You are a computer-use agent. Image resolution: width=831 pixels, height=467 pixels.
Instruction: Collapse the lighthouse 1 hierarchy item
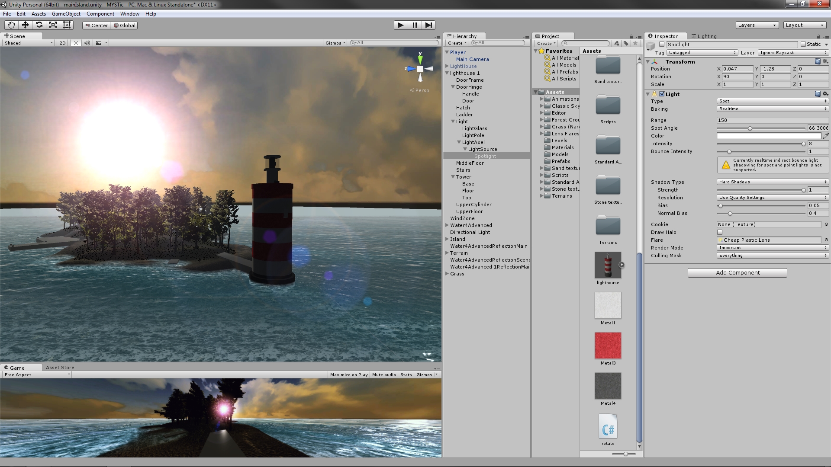pos(447,73)
